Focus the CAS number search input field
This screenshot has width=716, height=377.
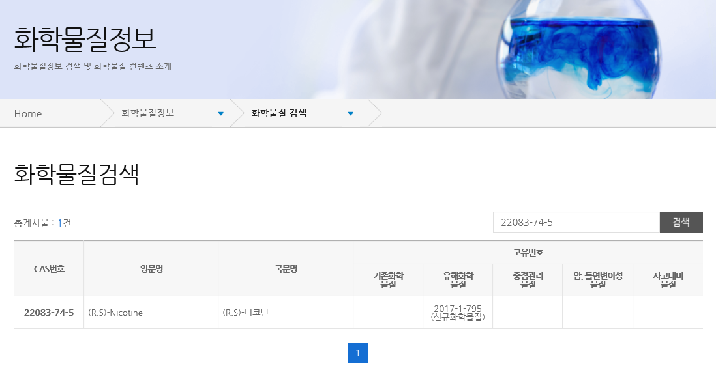tap(576, 223)
